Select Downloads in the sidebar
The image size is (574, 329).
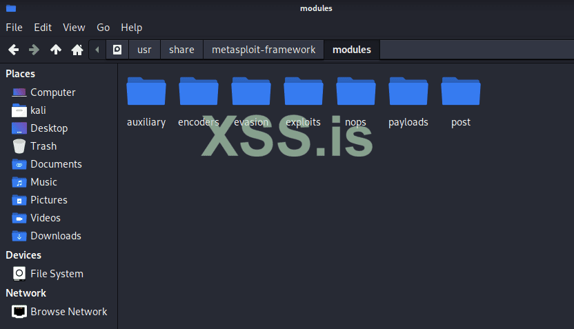tap(55, 236)
